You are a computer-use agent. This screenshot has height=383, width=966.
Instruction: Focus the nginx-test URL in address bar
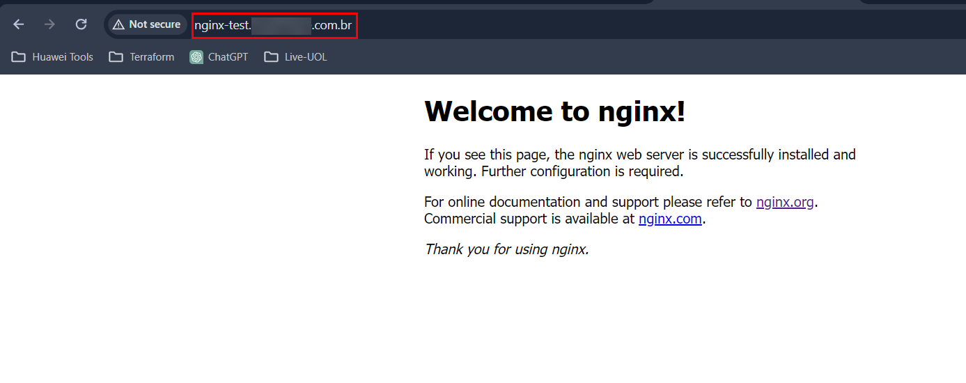(274, 25)
